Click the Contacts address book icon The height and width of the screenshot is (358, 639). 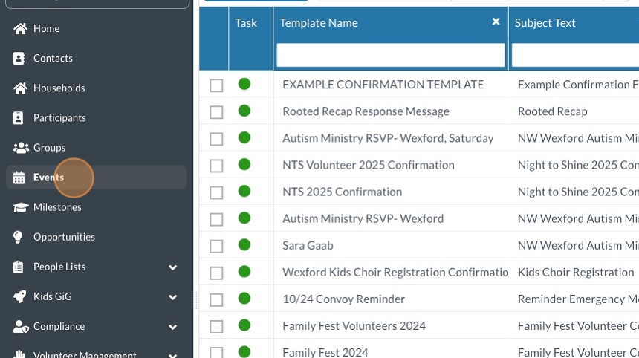point(20,59)
